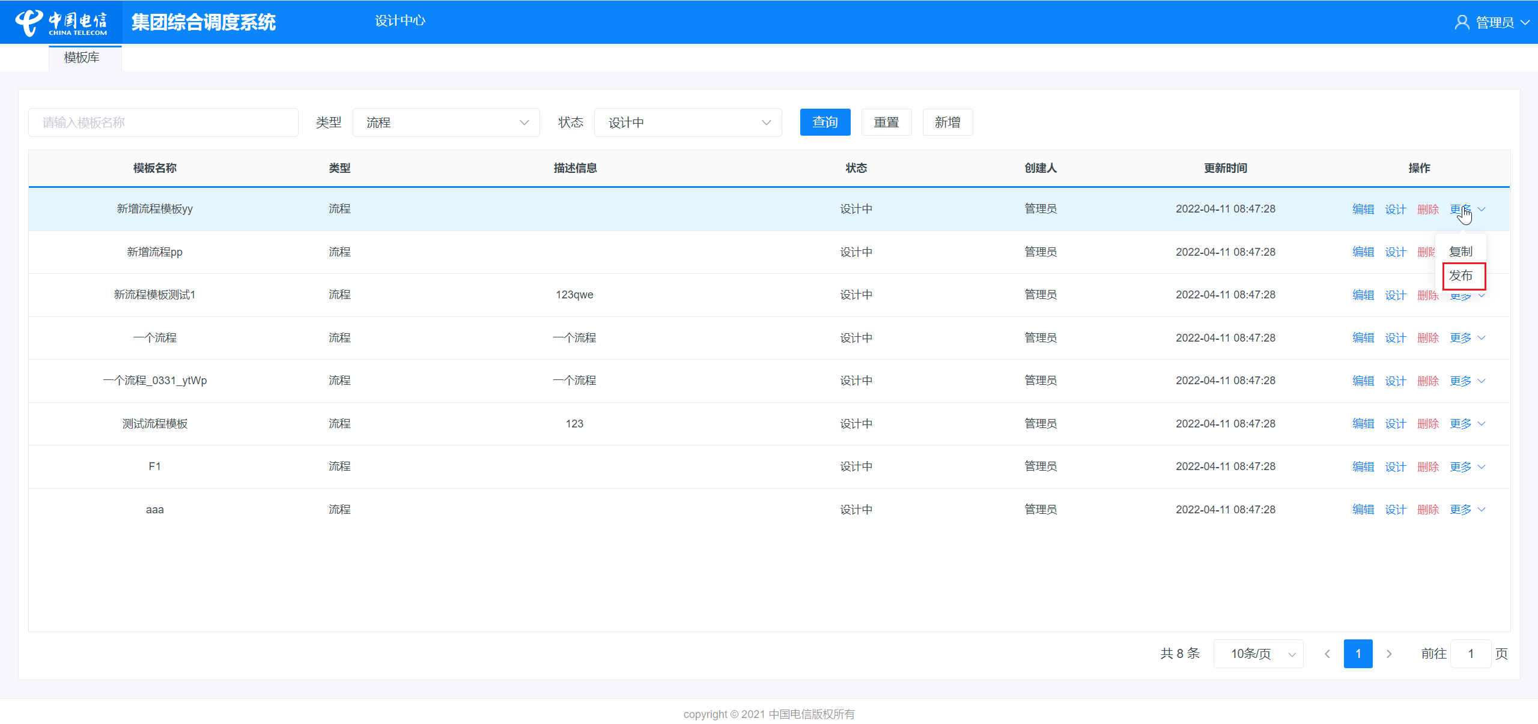
Task: Click the administrator user avatar icon
Action: (x=1462, y=22)
